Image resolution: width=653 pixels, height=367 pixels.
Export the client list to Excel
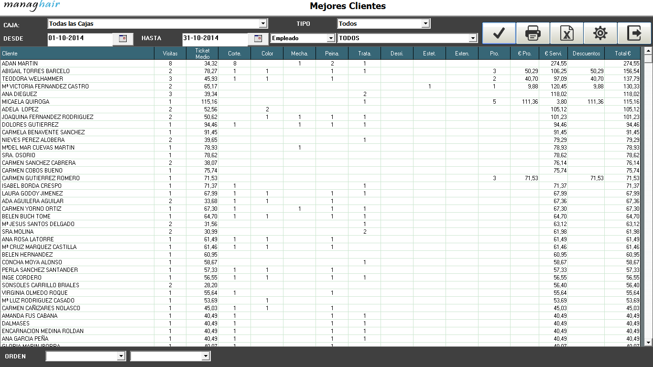(566, 33)
